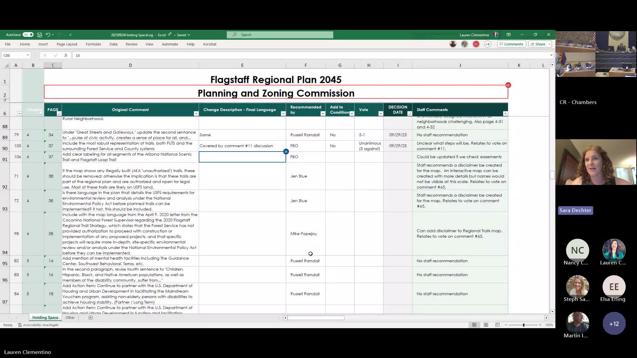Click the zoom slider handle
637x358 pixels.
[x=524, y=325]
